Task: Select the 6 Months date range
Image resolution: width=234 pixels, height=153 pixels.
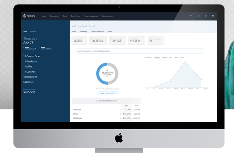Action: (164, 58)
